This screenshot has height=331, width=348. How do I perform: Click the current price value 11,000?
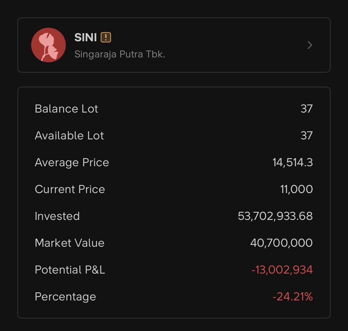pos(296,189)
